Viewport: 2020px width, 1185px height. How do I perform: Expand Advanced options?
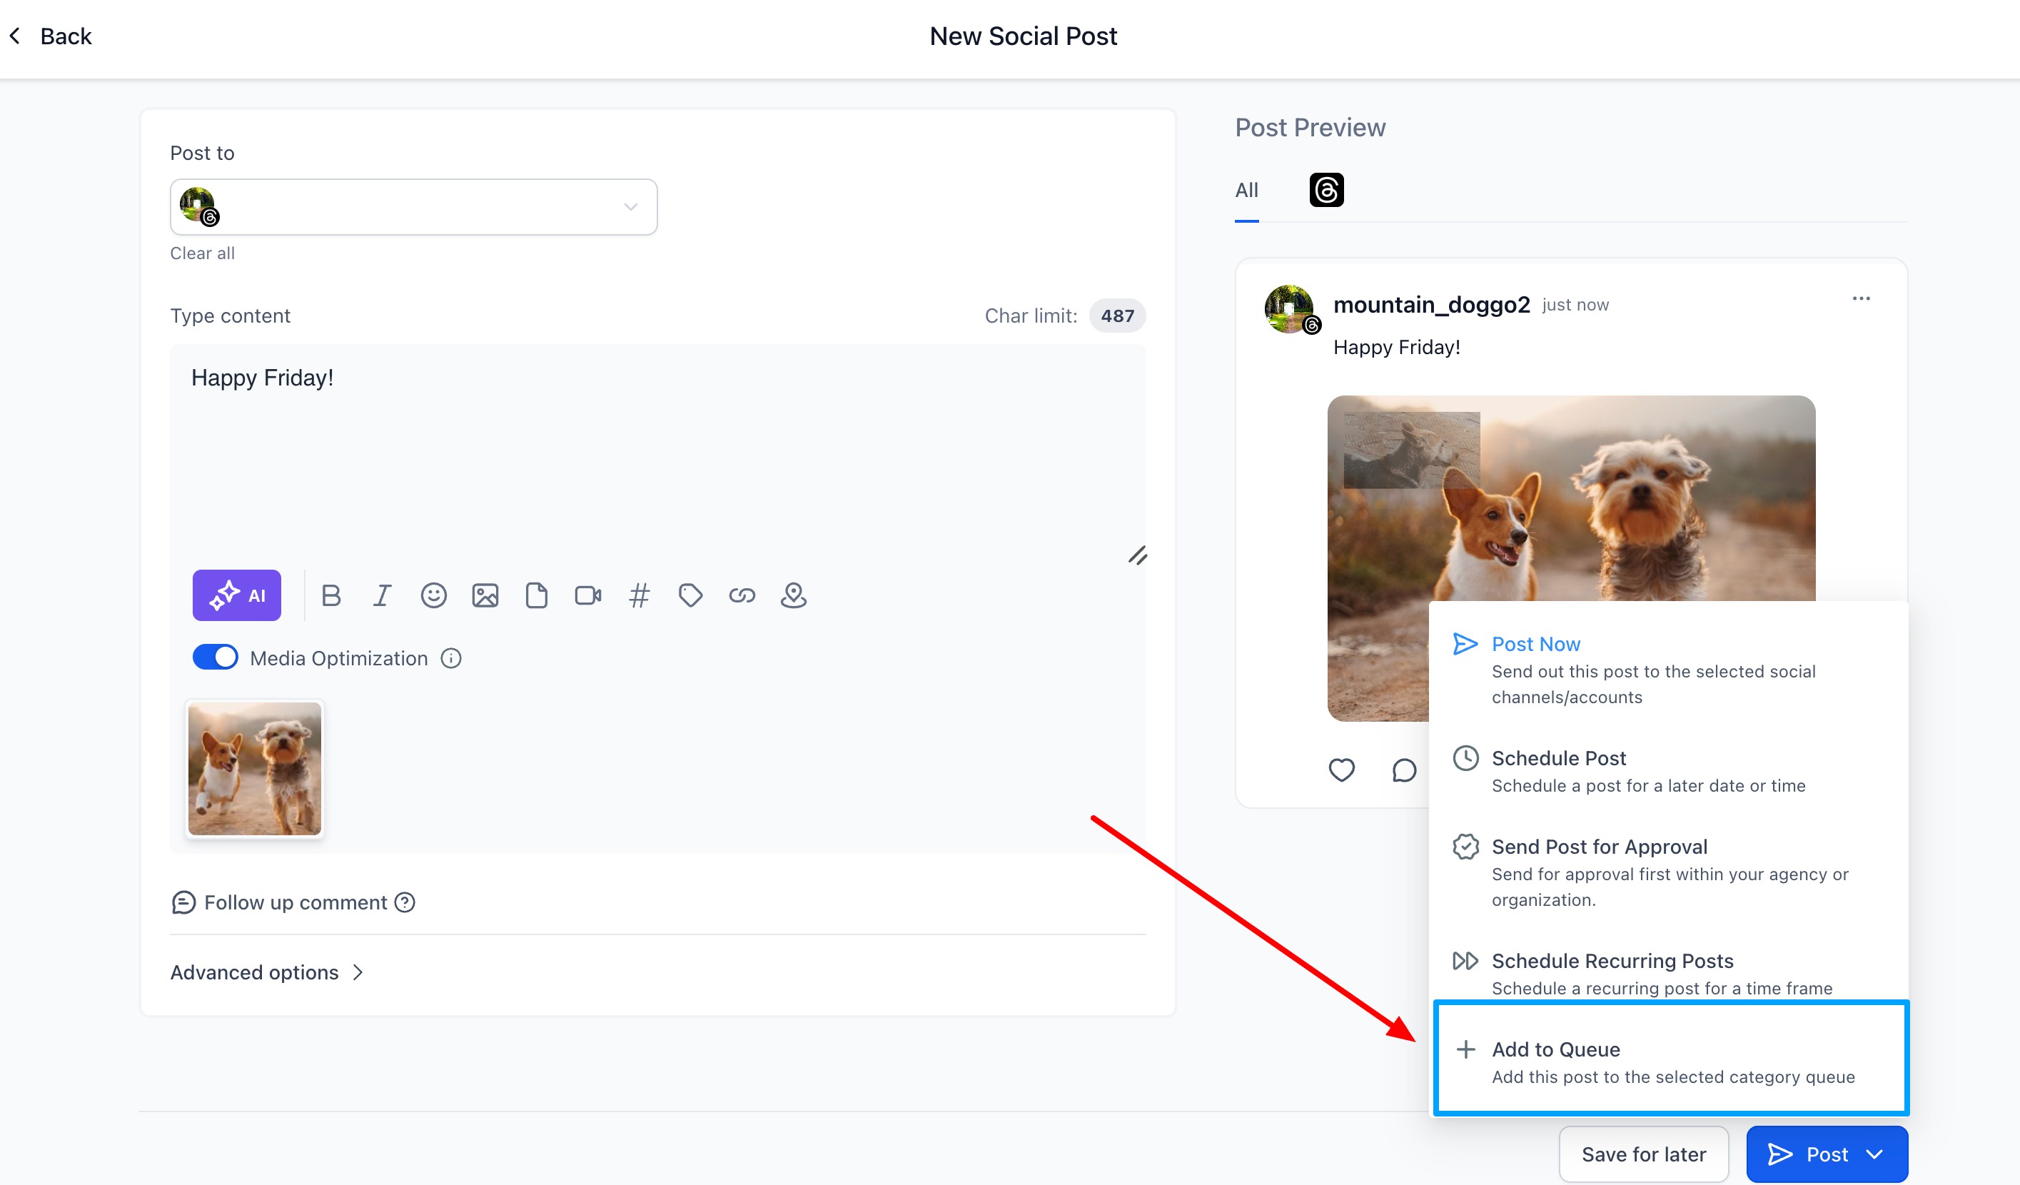coord(267,972)
